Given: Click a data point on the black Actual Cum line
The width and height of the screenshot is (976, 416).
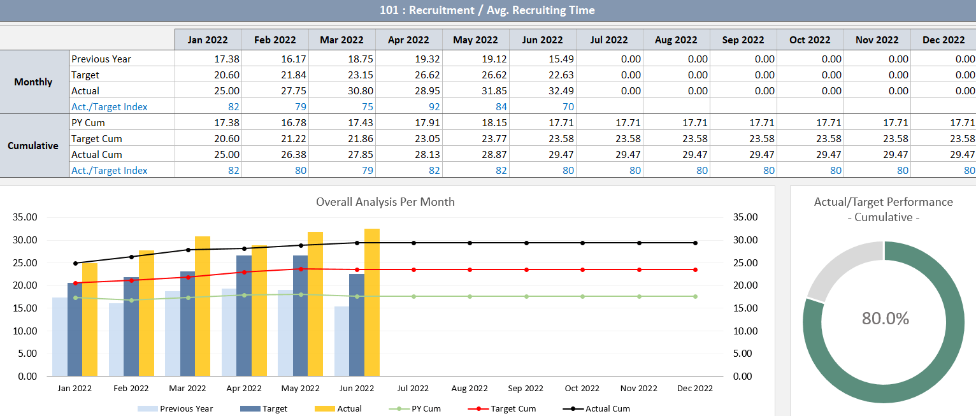Looking at the screenshot, I should (x=300, y=245).
